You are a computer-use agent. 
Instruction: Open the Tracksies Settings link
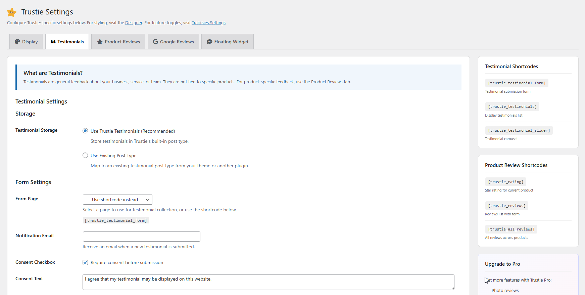click(209, 23)
